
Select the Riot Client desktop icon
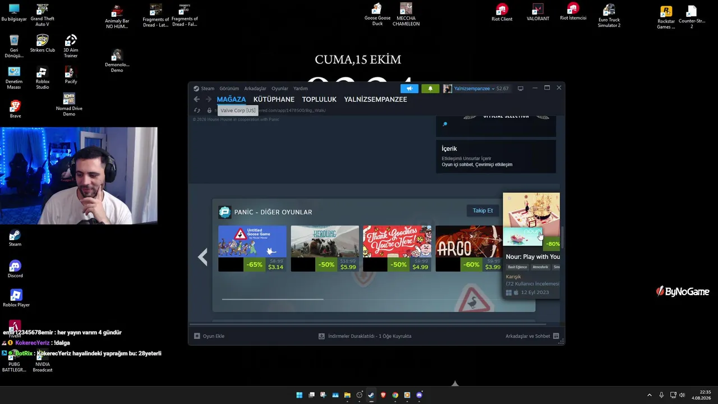[501, 12]
